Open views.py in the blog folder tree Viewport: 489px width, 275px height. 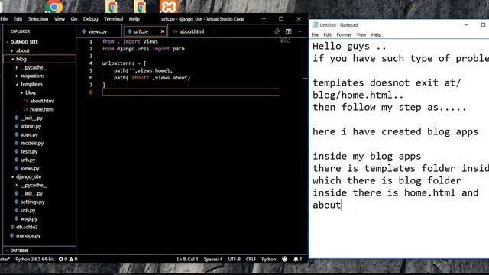[30, 168]
